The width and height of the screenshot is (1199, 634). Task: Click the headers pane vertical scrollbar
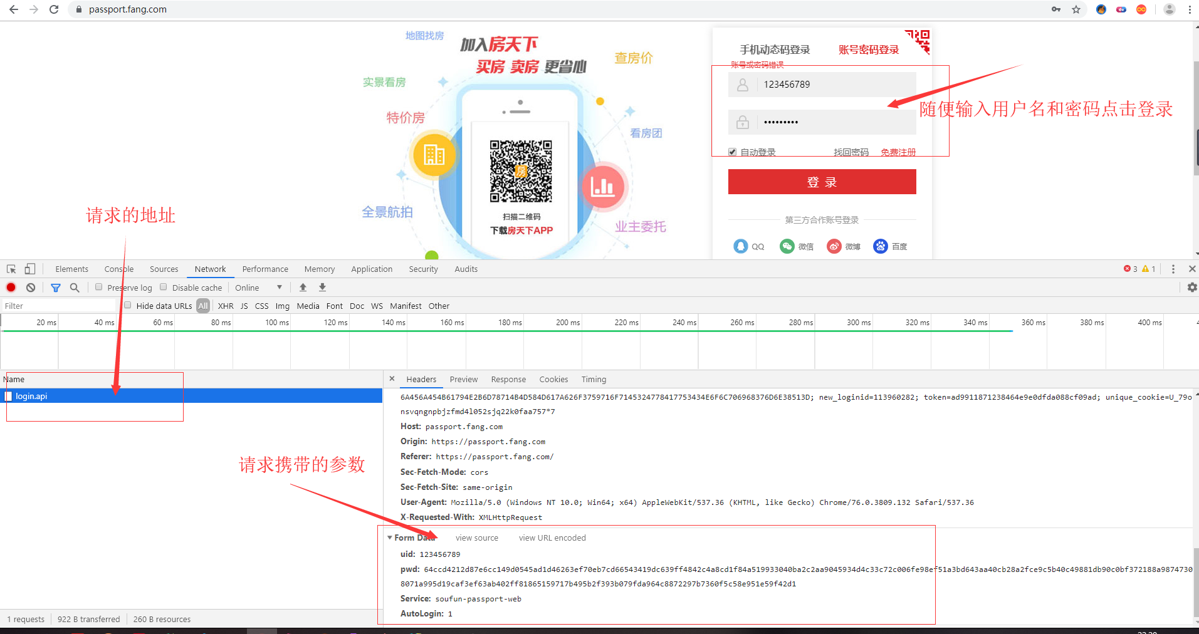point(1196,583)
